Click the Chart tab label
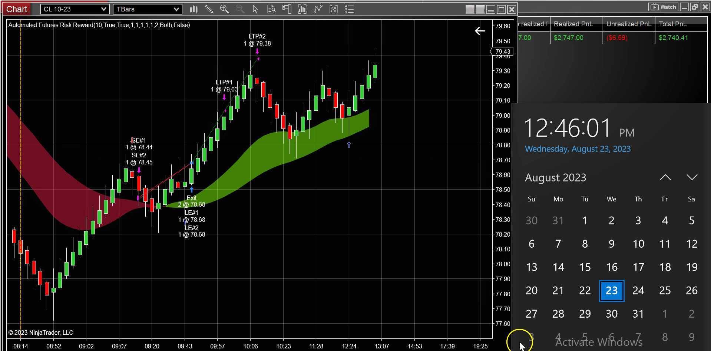 click(16, 9)
